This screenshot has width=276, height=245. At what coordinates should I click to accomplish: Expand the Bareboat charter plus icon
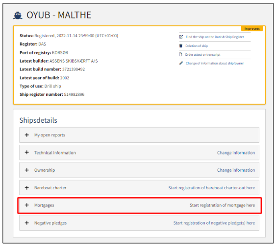pyautogui.click(x=27, y=188)
